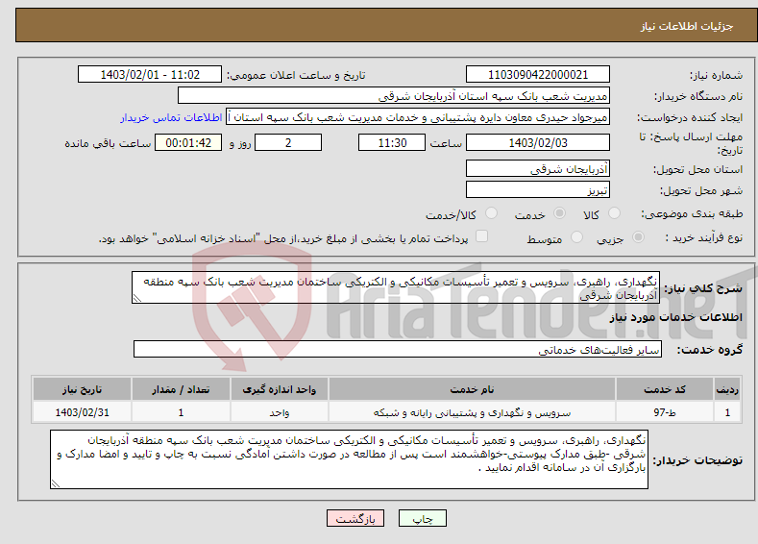Click the تاریخ نیاز column header
The height and width of the screenshot is (544, 758).
(x=83, y=389)
